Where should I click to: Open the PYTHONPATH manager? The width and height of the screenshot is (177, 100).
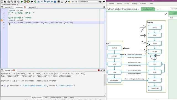[x=69, y=2]
